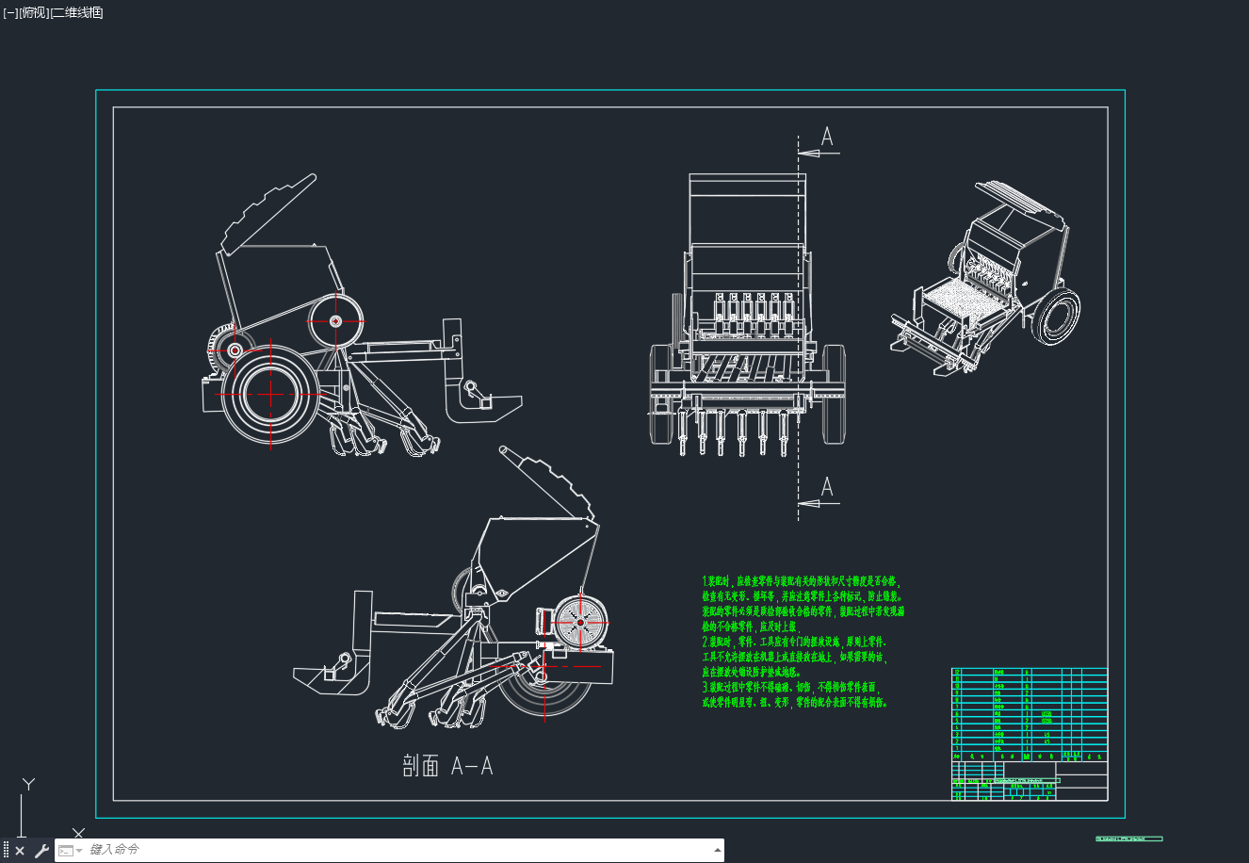Open the [-] viewport controls menu

10,12
